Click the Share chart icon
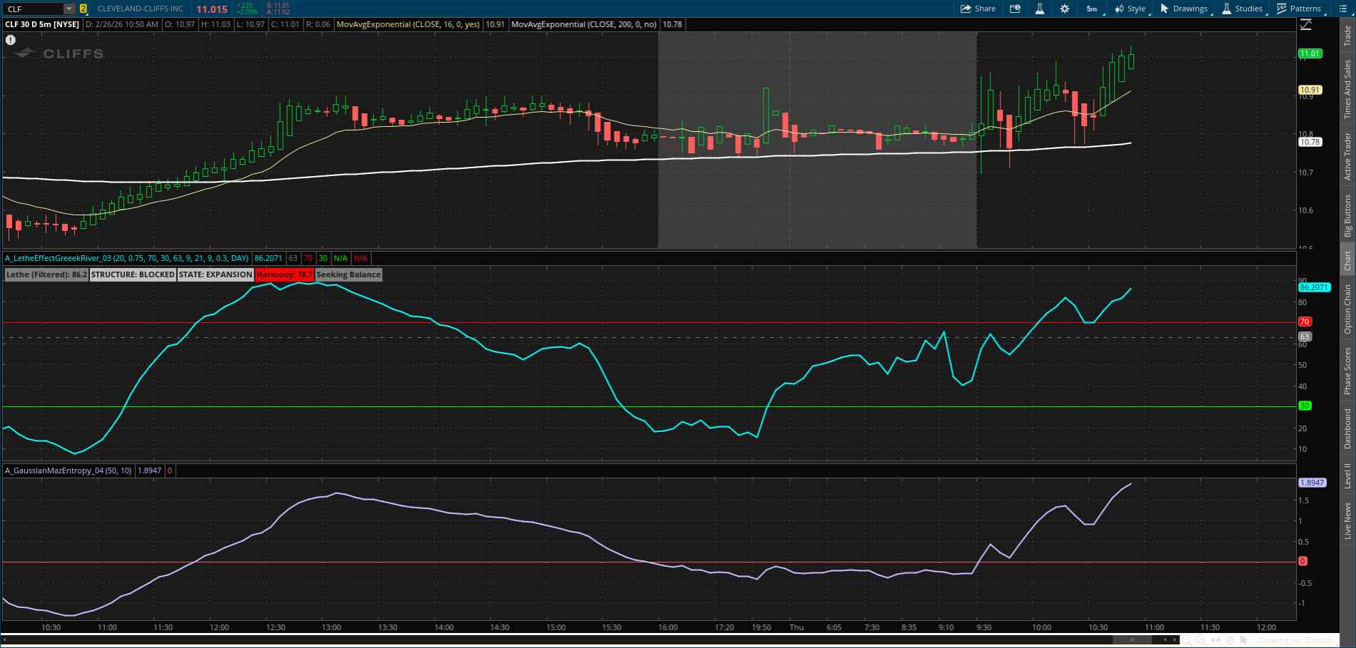The height and width of the screenshot is (648, 1356). [x=978, y=9]
